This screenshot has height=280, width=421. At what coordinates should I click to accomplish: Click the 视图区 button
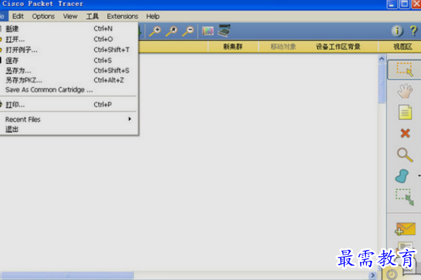point(402,47)
